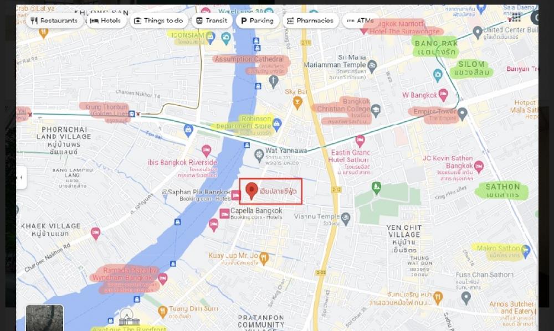Select the Hotels filter chip
The height and width of the screenshot is (331, 554).
[x=106, y=20]
